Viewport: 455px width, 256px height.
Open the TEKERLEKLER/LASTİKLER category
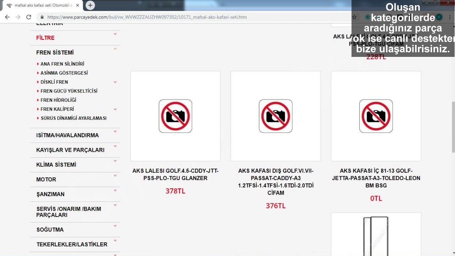(72, 245)
